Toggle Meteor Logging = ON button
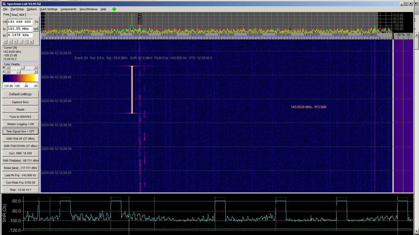This screenshot has width=419, height=235. [x=20, y=124]
